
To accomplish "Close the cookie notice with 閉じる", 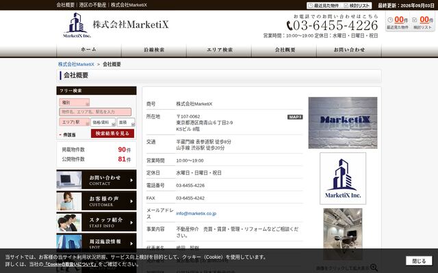I will (x=419, y=261).
